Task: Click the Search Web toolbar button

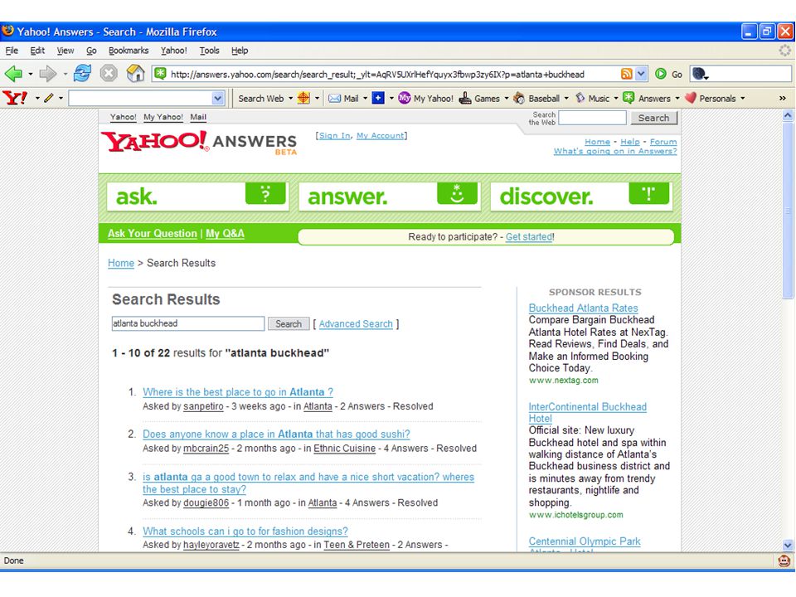Action: click(261, 99)
